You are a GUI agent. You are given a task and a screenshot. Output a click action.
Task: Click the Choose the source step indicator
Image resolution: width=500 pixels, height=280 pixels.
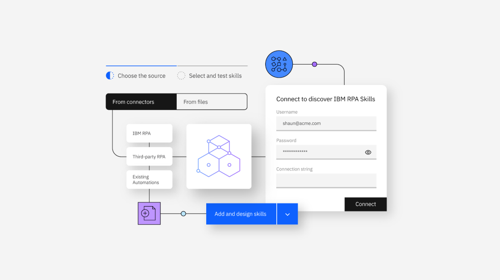(x=110, y=76)
